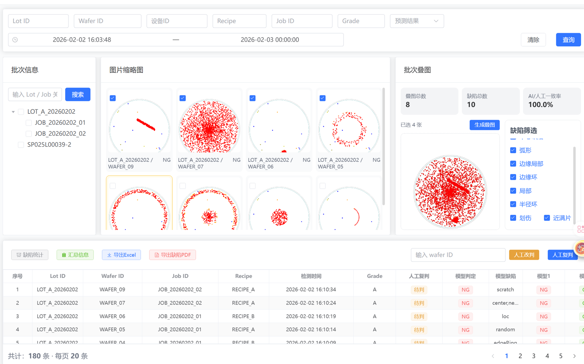Export data with 导出Excel button
The height and width of the screenshot is (364, 584).
[122, 255]
